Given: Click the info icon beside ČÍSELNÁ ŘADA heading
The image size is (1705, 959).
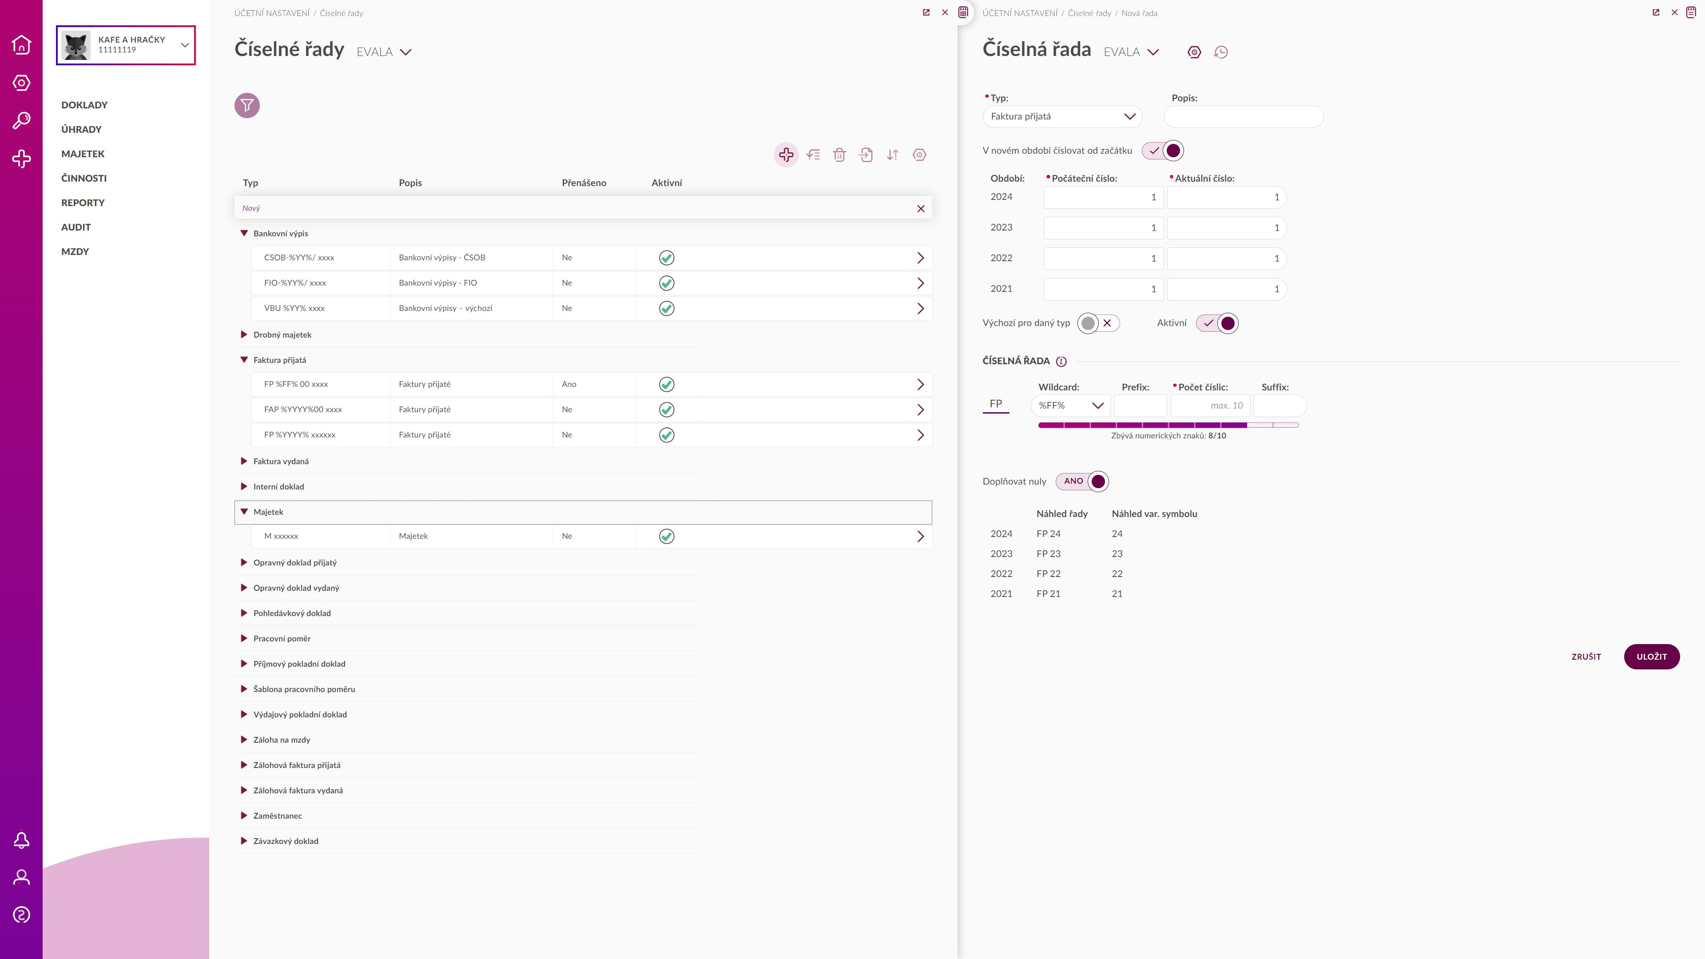Looking at the screenshot, I should point(1061,362).
